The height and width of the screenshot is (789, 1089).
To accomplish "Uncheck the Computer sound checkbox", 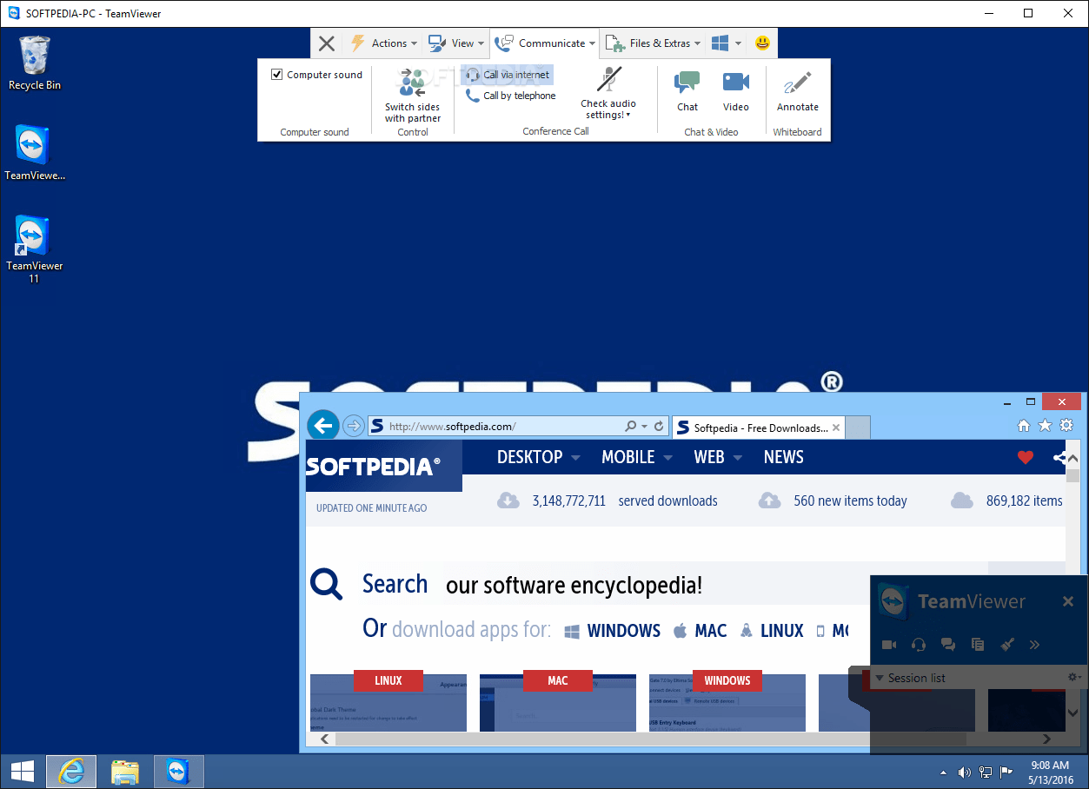I will [277, 75].
